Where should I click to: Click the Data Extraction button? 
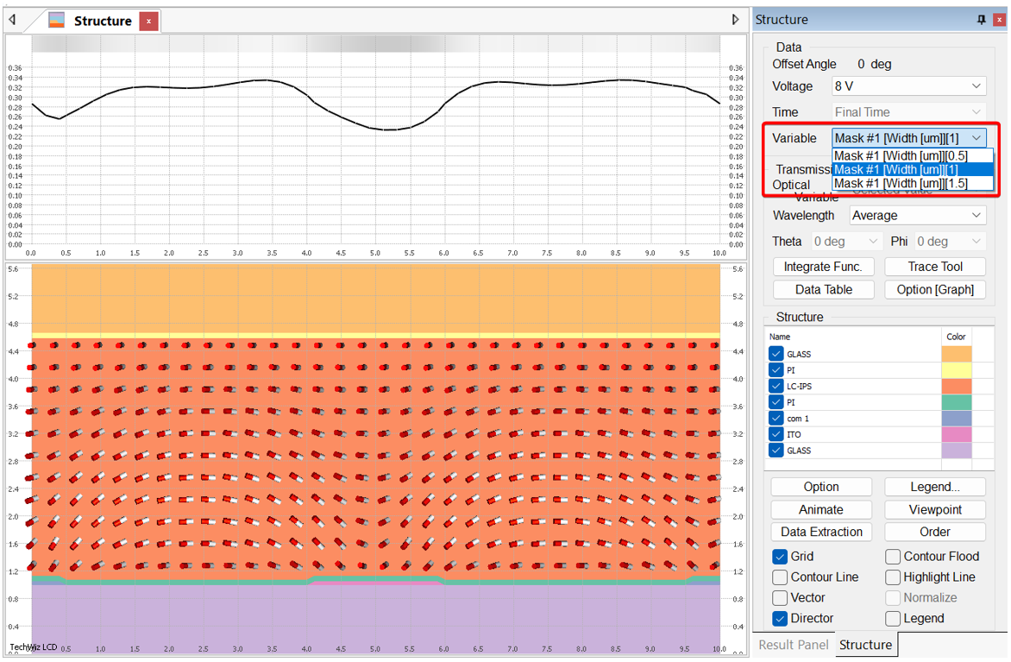(x=821, y=533)
